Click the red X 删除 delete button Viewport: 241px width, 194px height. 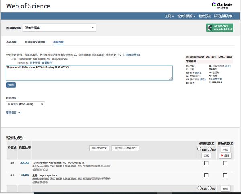225,155
